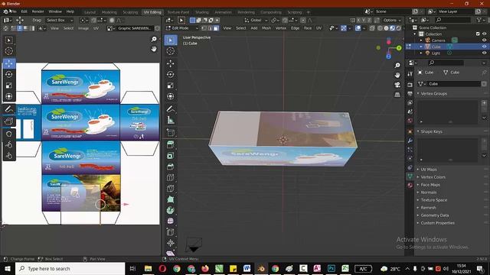Open the Material properties tab
This screenshot has width=490, height=275.
point(410,186)
